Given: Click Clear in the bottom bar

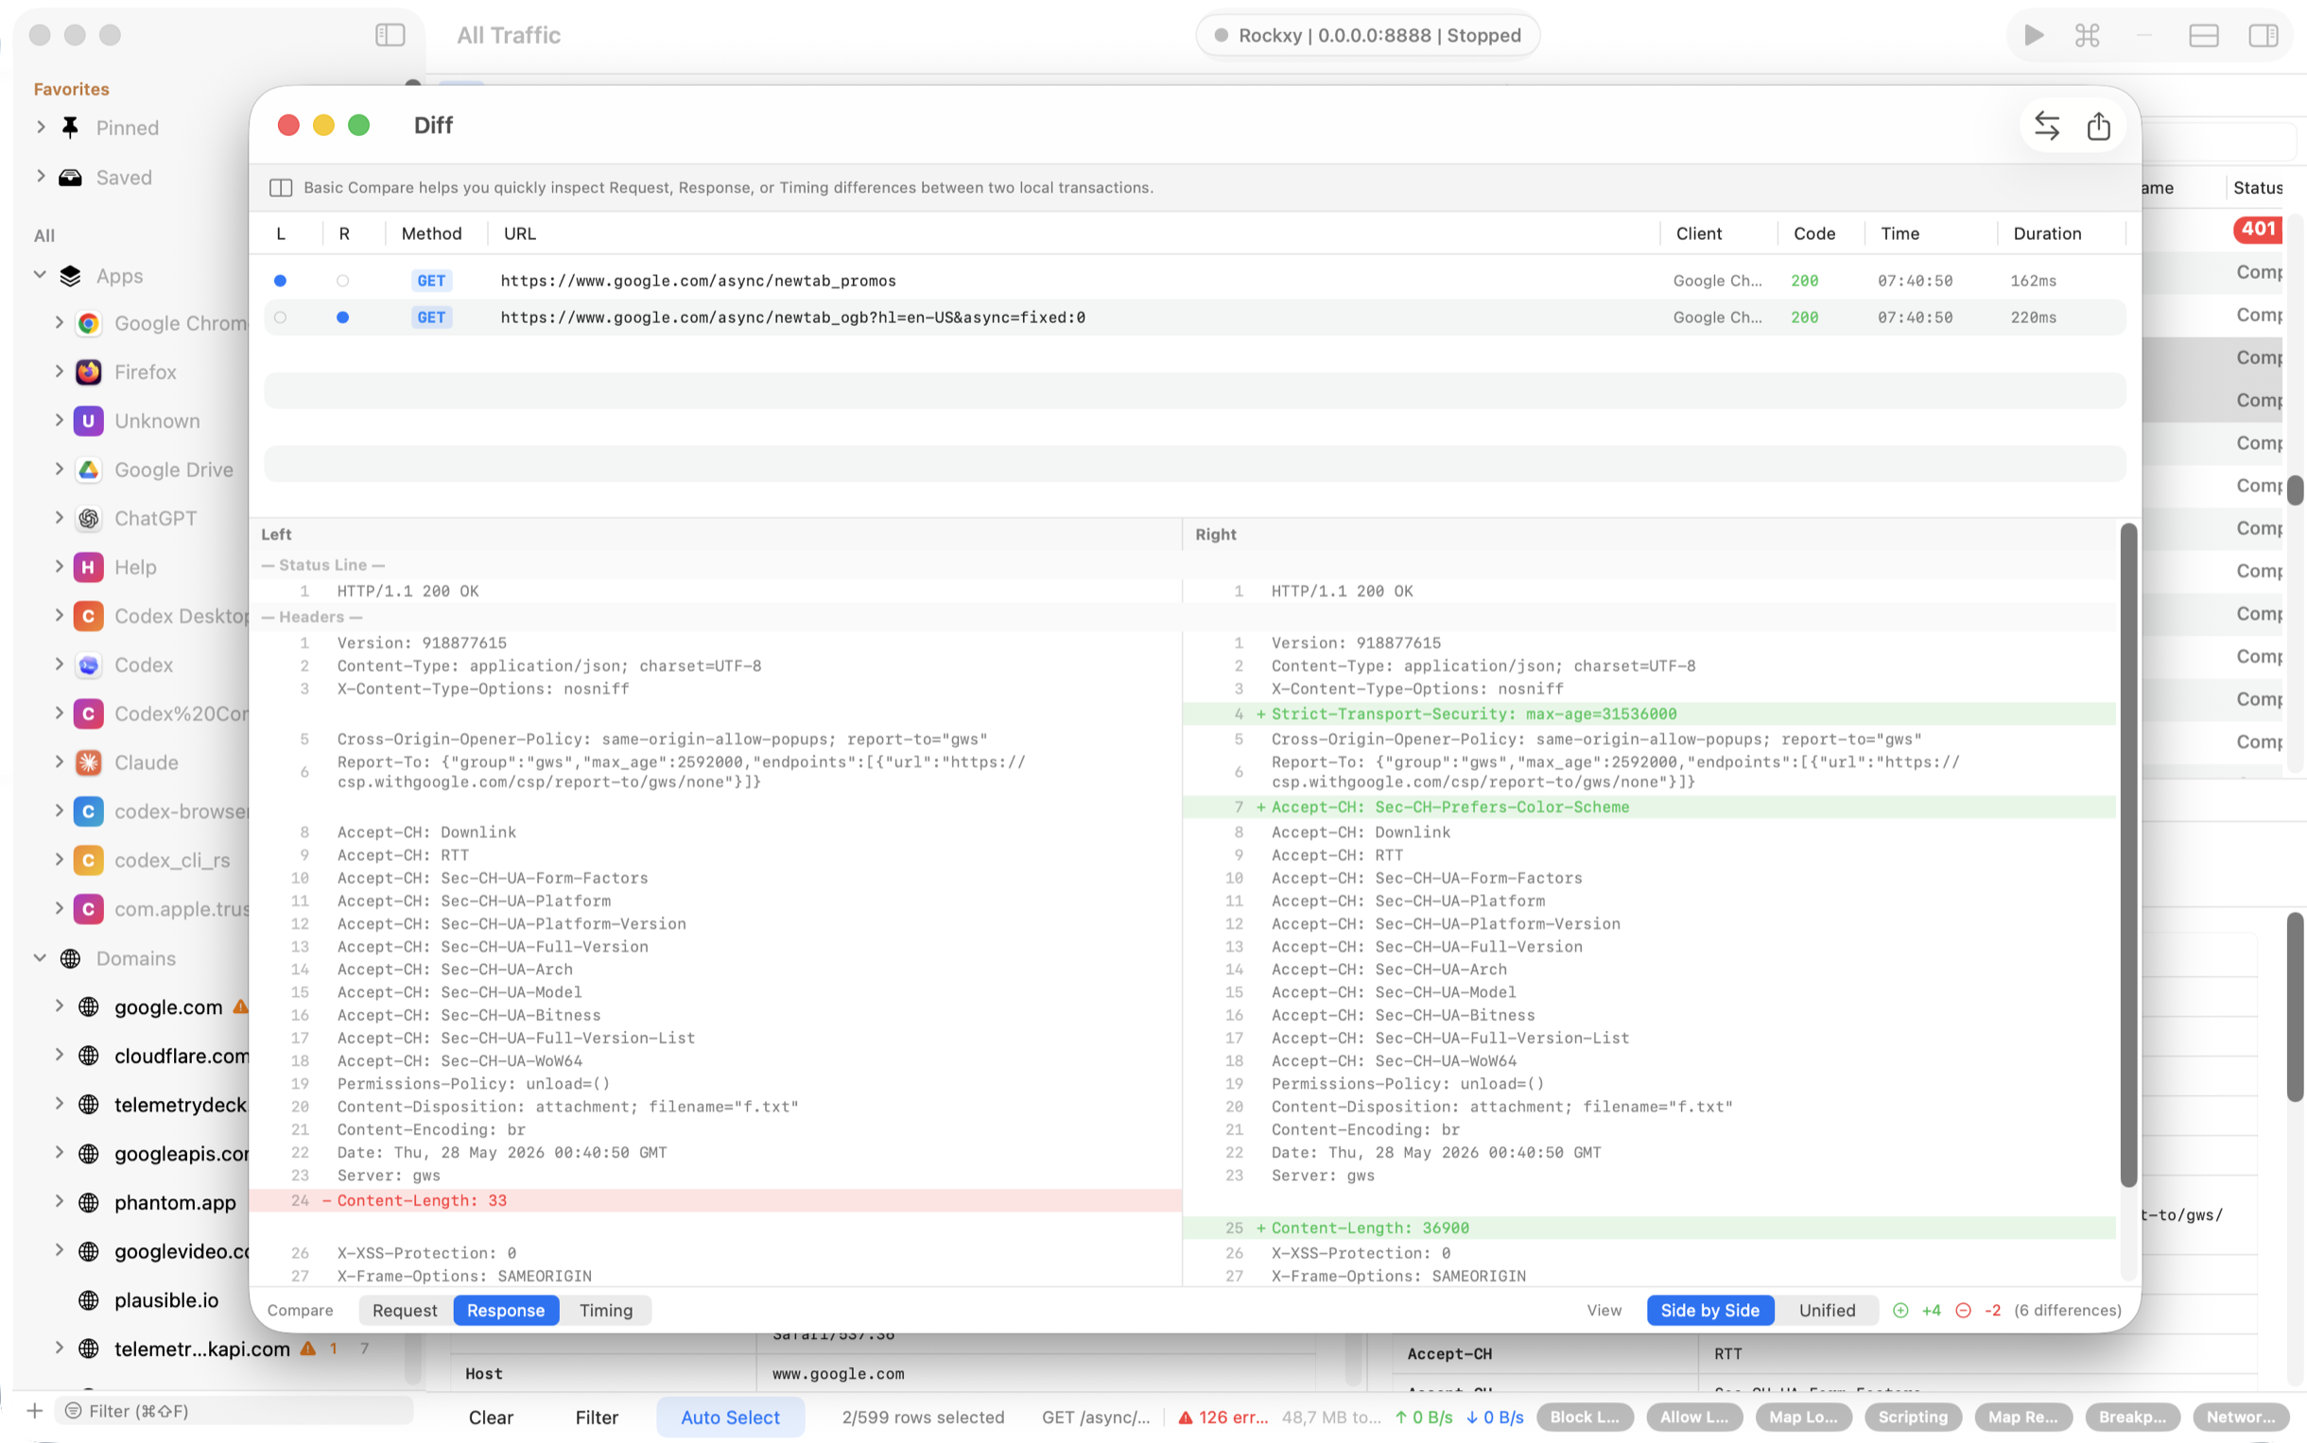Looking at the screenshot, I should point(491,1417).
